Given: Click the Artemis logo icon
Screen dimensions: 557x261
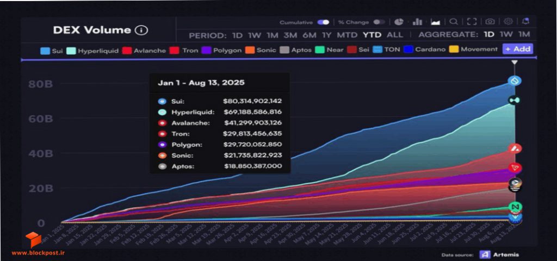Looking at the screenshot, I should (x=485, y=254).
